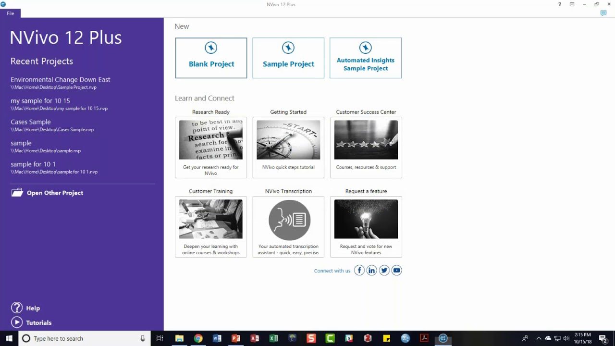Click the taskbar search box

(84, 338)
